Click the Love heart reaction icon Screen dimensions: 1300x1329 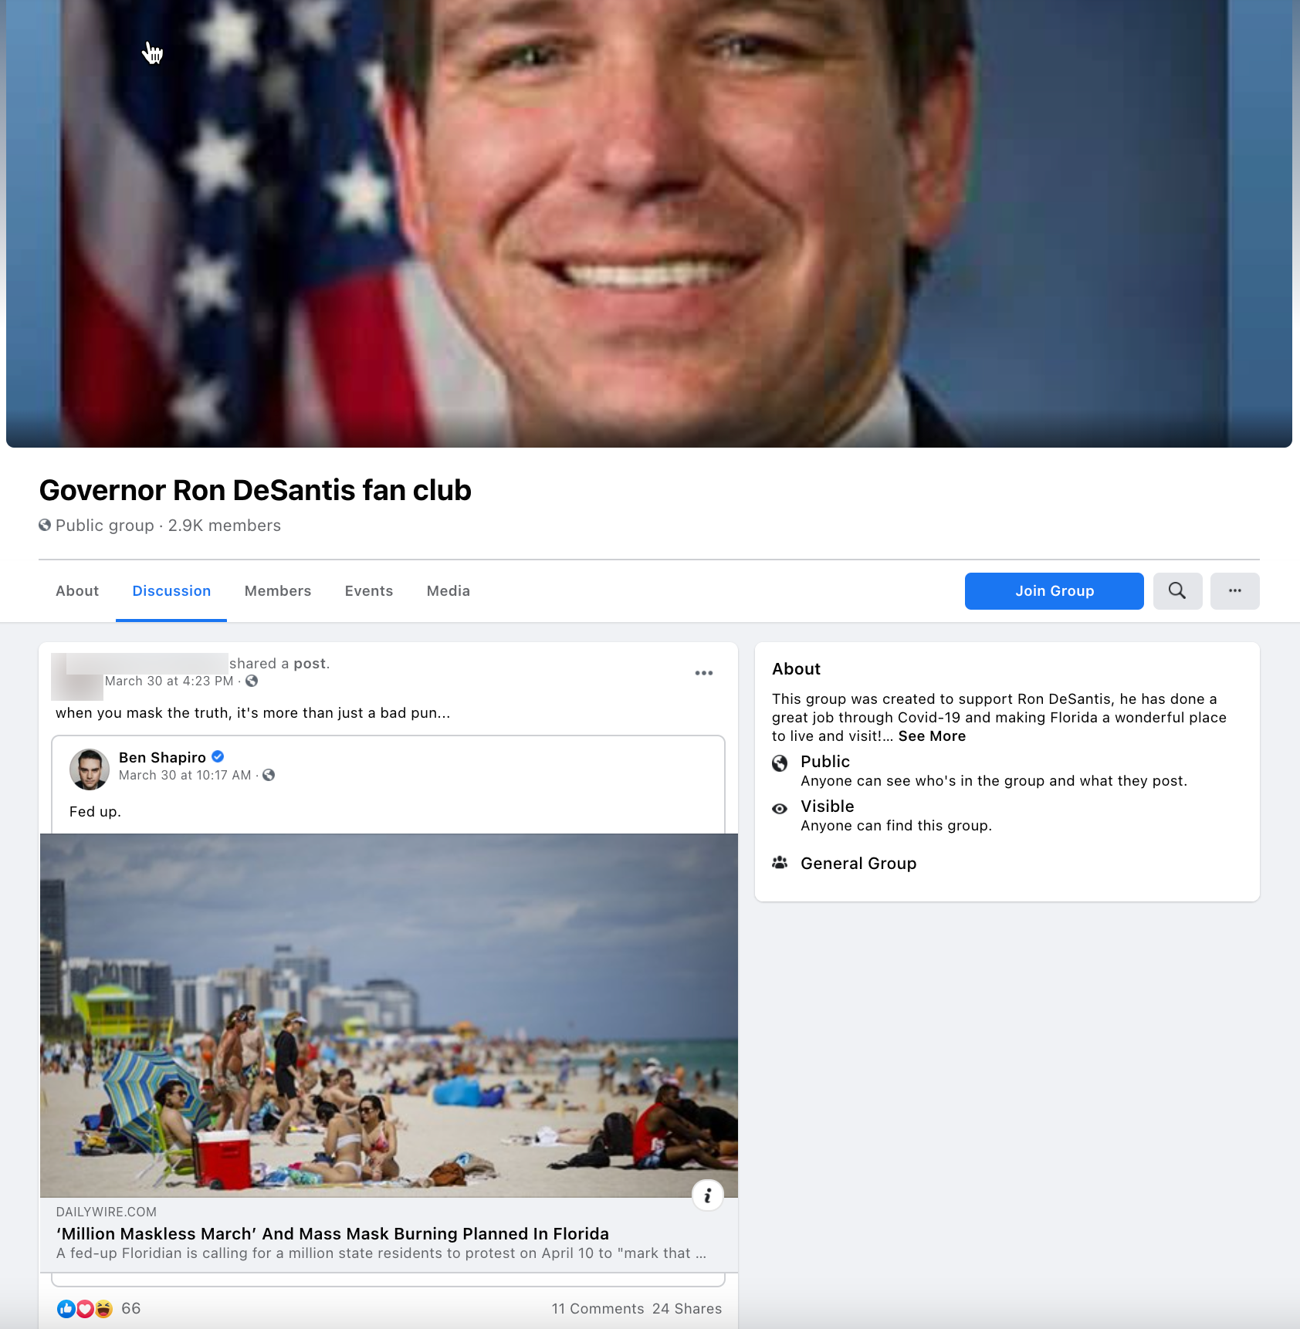pyautogui.click(x=85, y=1309)
